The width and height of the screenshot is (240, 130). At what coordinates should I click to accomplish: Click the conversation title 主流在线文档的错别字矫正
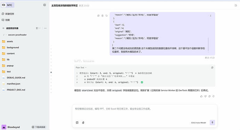pyautogui.click(x=64, y=6)
